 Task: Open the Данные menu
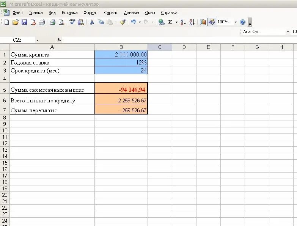pos(131,13)
